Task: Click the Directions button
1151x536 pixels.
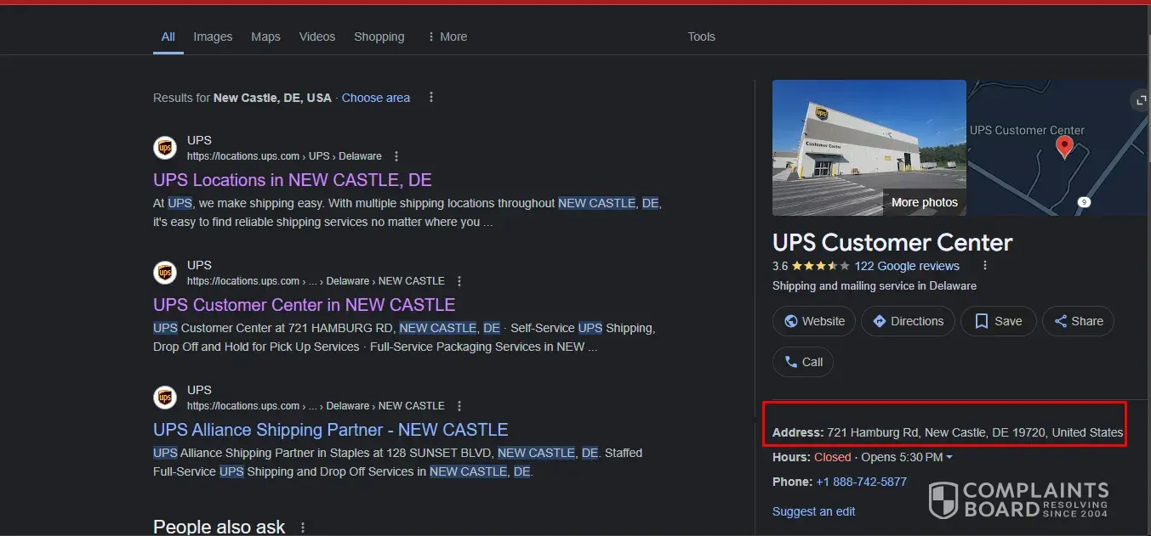Action: [905, 321]
